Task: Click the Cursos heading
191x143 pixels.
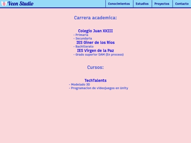Action: tap(95, 67)
